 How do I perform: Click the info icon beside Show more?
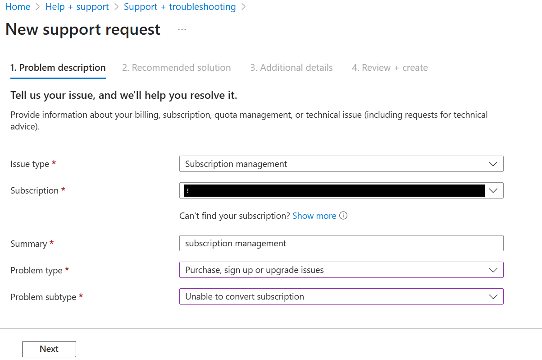click(343, 216)
